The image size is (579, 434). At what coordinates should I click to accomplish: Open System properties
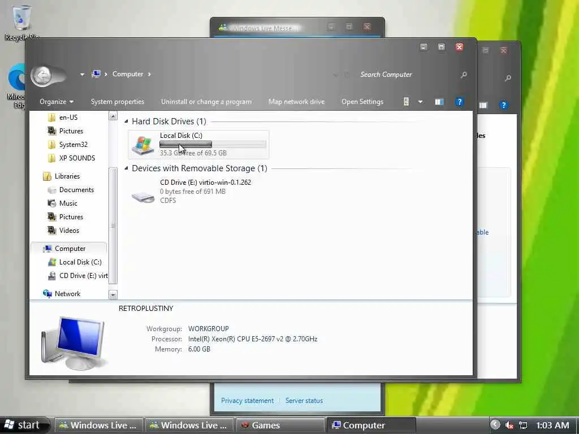[118, 102]
